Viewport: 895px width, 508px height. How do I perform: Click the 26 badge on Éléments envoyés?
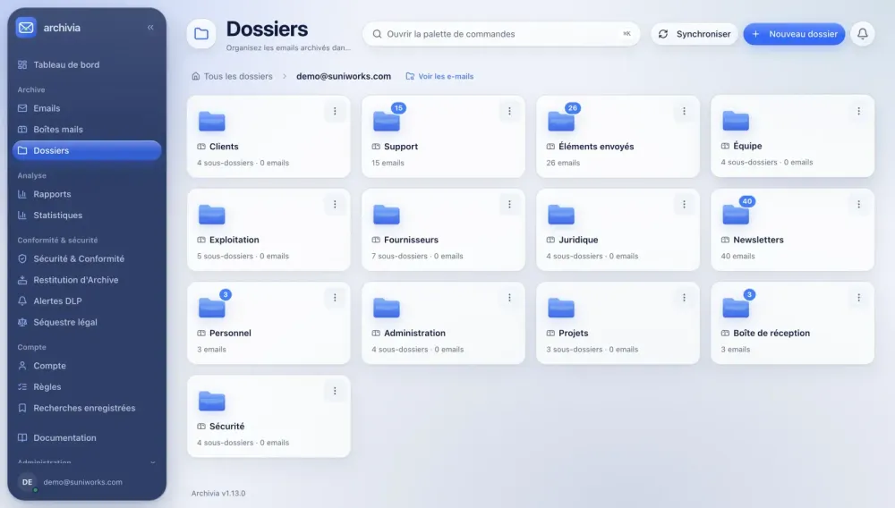[573, 107]
